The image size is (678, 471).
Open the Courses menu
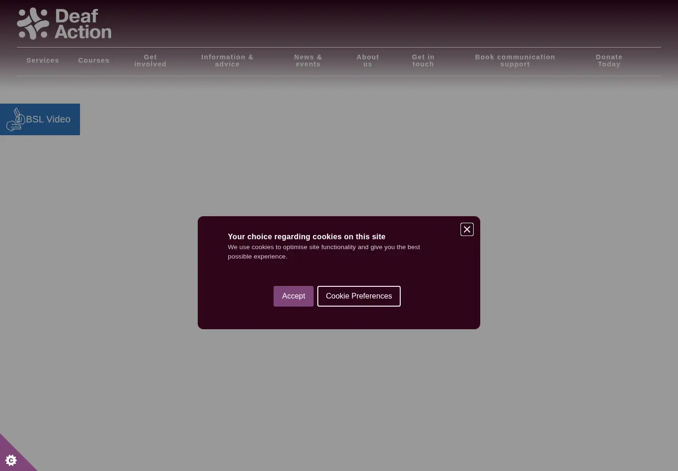pyautogui.click(x=94, y=60)
